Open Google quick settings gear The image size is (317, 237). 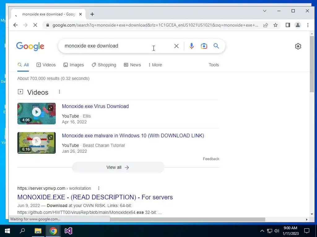[x=298, y=46]
